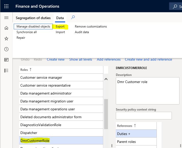The height and width of the screenshot is (148, 182).
Task: Sort Roles column via arrow
Action: (30, 70)
